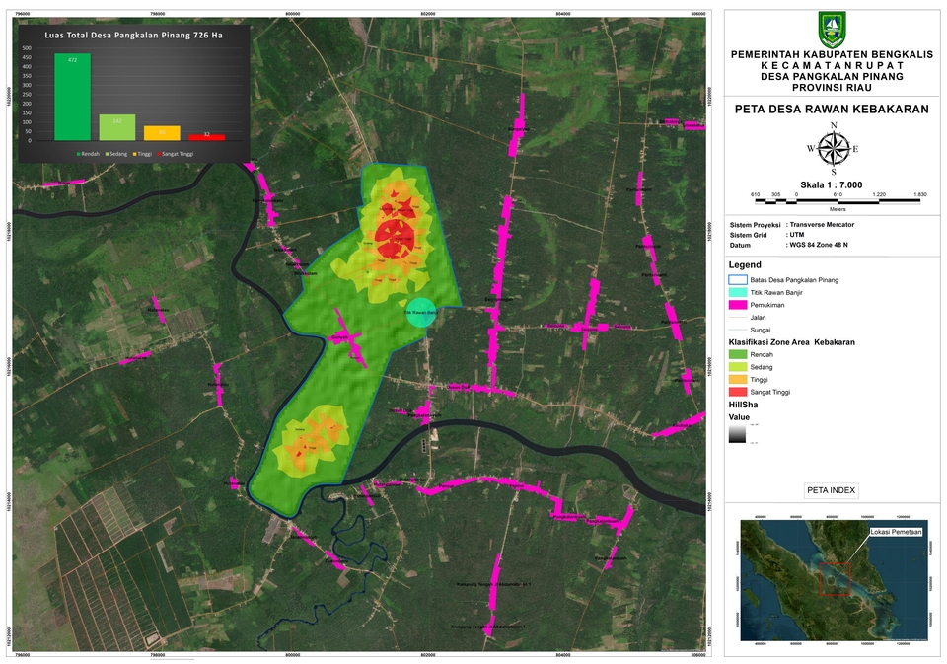Image resolution: width=947 pixels, height=664 pixels.
Task: Select the magenta Pemukiman legend swatch
Action: (738, 305)
